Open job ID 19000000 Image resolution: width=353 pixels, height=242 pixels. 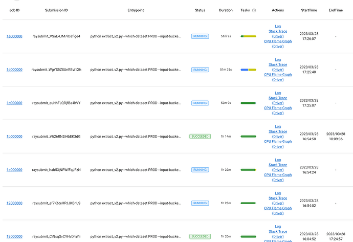tap(14, 203)
